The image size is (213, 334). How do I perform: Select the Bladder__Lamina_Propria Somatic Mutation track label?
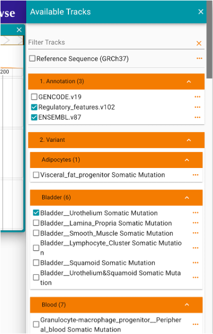[106, 223]
